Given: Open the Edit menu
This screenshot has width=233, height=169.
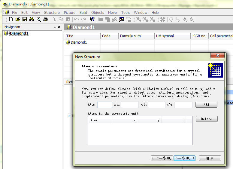Looking at the screenshot, I should coord(24,13).
